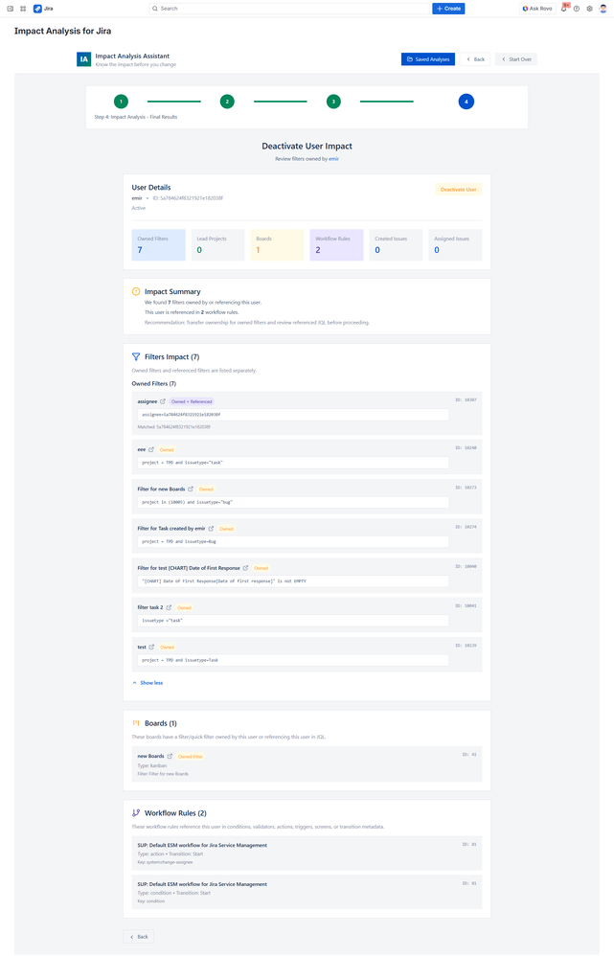Select step 4 Impact Analysis Final Results
Screen dimensions: 614x956
466,100
